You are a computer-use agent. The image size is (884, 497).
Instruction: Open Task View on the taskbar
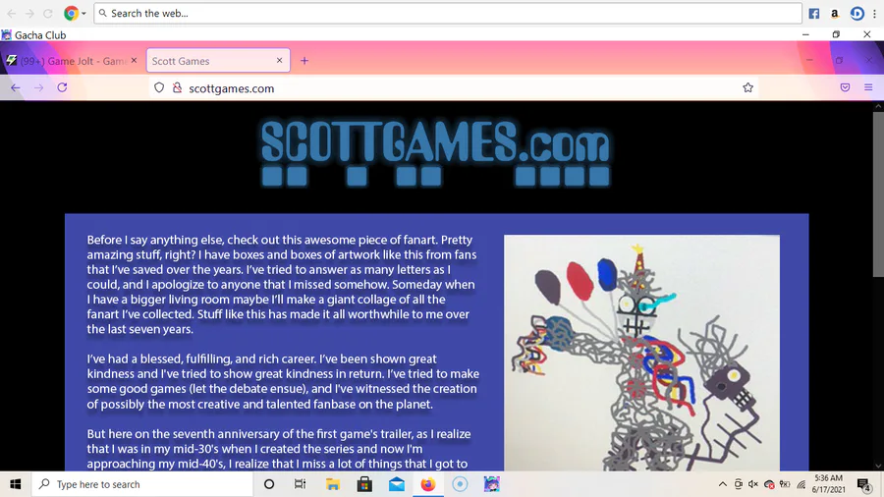[x=300, y=484]
